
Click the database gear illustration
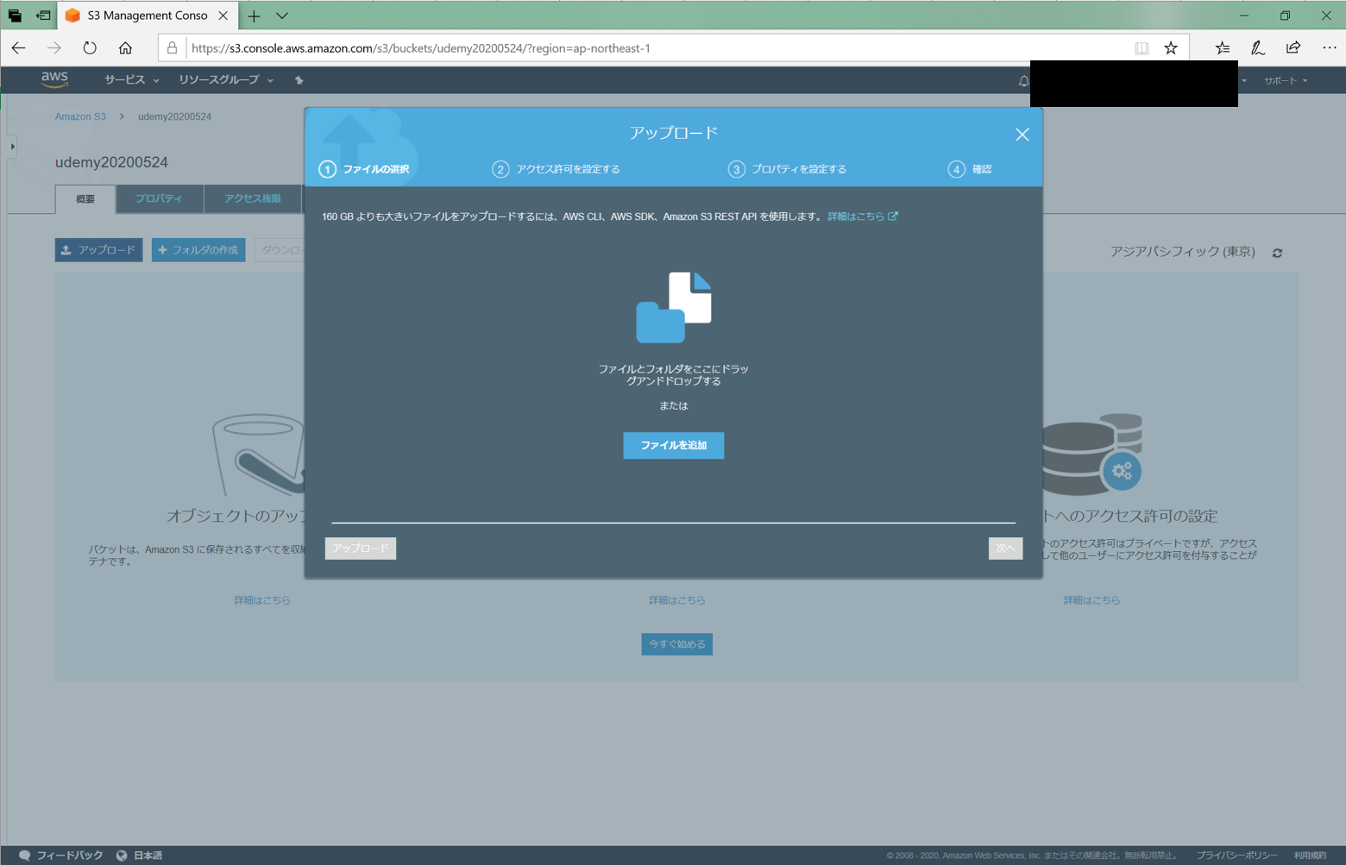[x=1092, y=454]
